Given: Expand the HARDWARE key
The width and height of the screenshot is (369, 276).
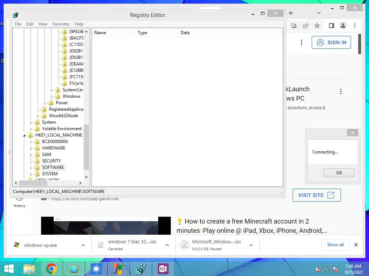Looking at the screenshot, I should point(31,148).
